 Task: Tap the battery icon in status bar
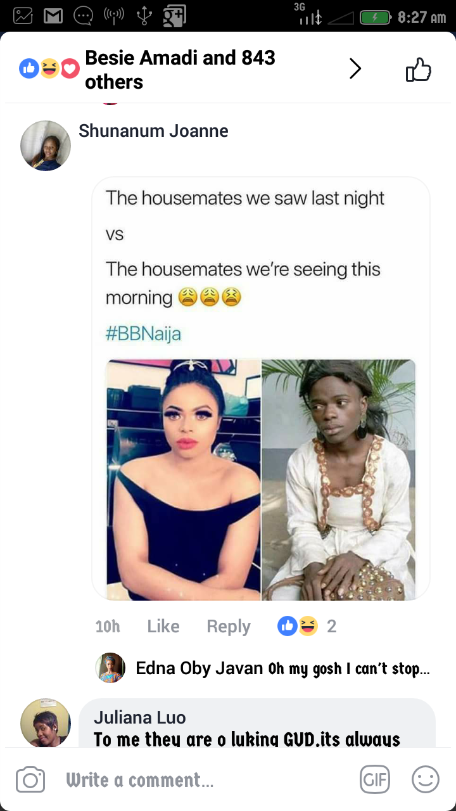tap(376, 17)
